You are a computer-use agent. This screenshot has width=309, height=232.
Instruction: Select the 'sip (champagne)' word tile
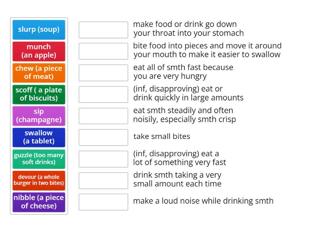coord(38,116)
